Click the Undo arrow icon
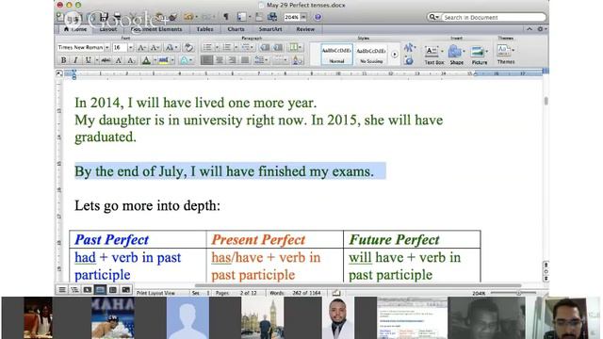 (x=188, y=17)
